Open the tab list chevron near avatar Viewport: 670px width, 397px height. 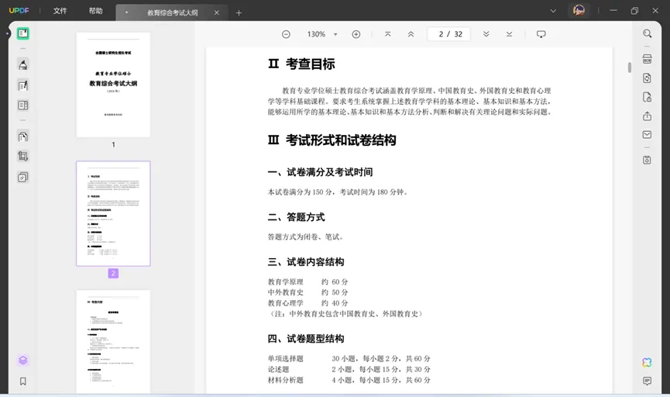(553, 11)
